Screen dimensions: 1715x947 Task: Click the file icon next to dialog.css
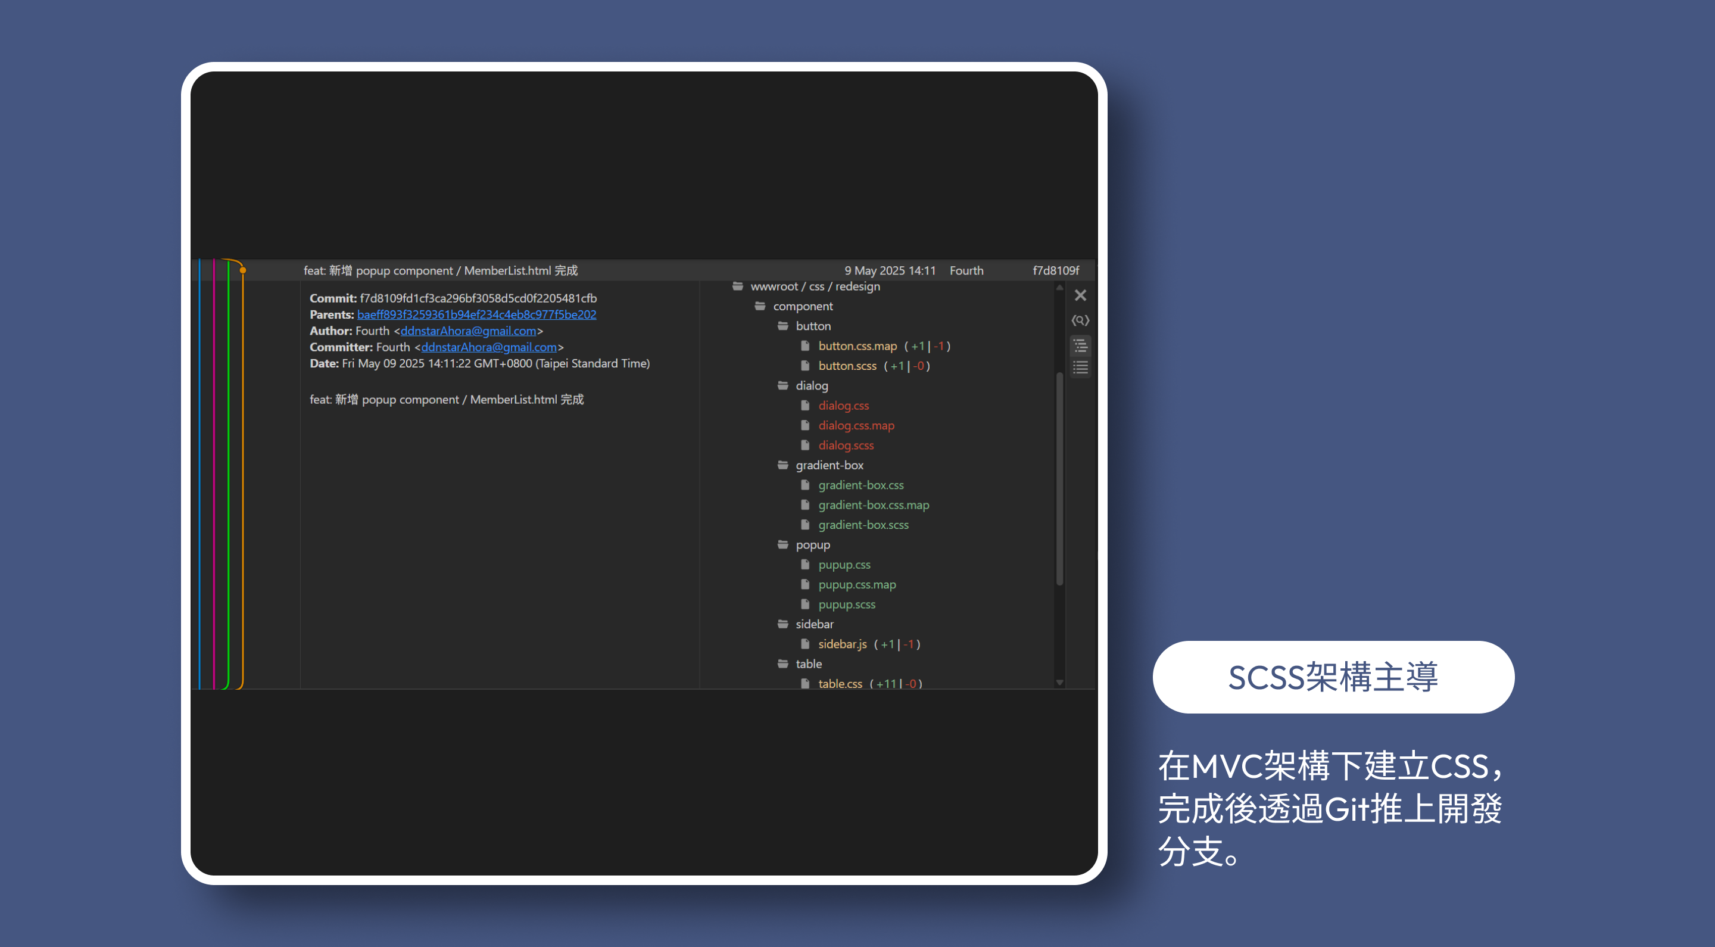(x=806, y=405)
